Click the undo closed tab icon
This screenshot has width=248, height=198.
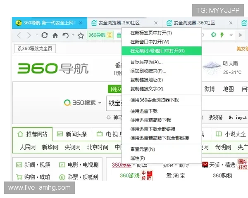65,35
